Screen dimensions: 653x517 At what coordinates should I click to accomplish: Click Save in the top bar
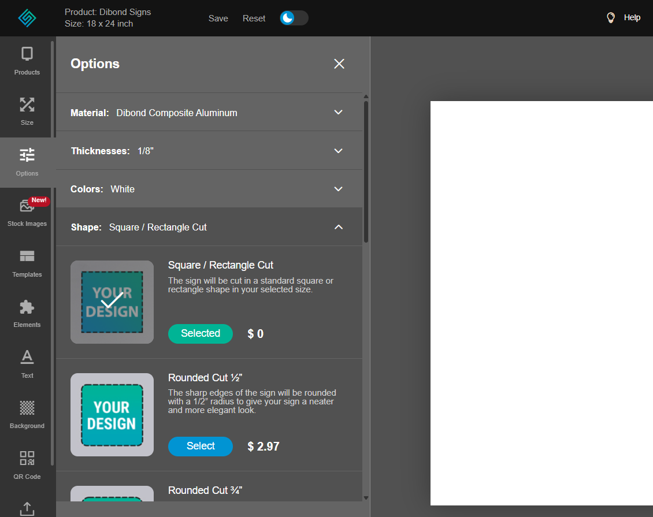click(218, 18)
